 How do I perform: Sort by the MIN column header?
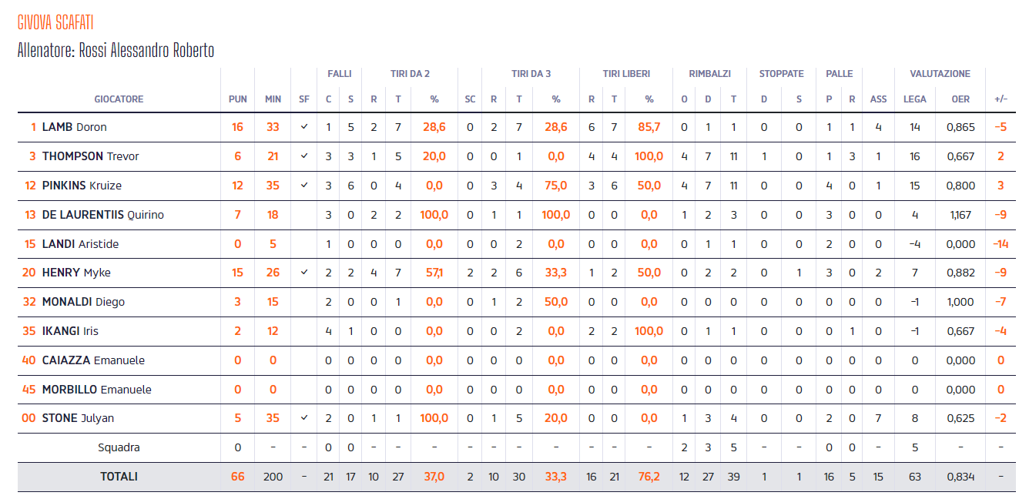[x=273, y=99]
